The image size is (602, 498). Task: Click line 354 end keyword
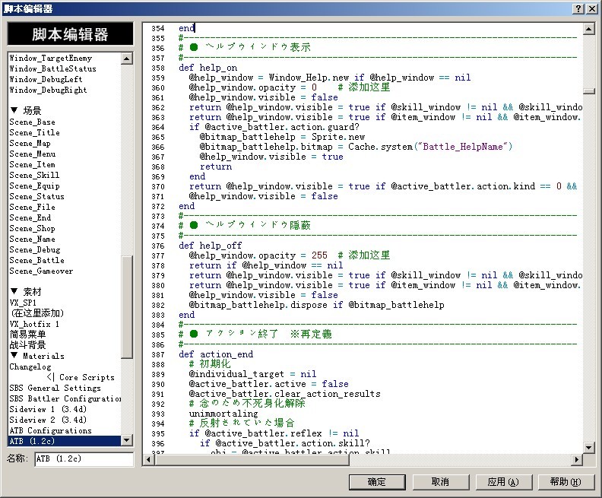point(186,28)
